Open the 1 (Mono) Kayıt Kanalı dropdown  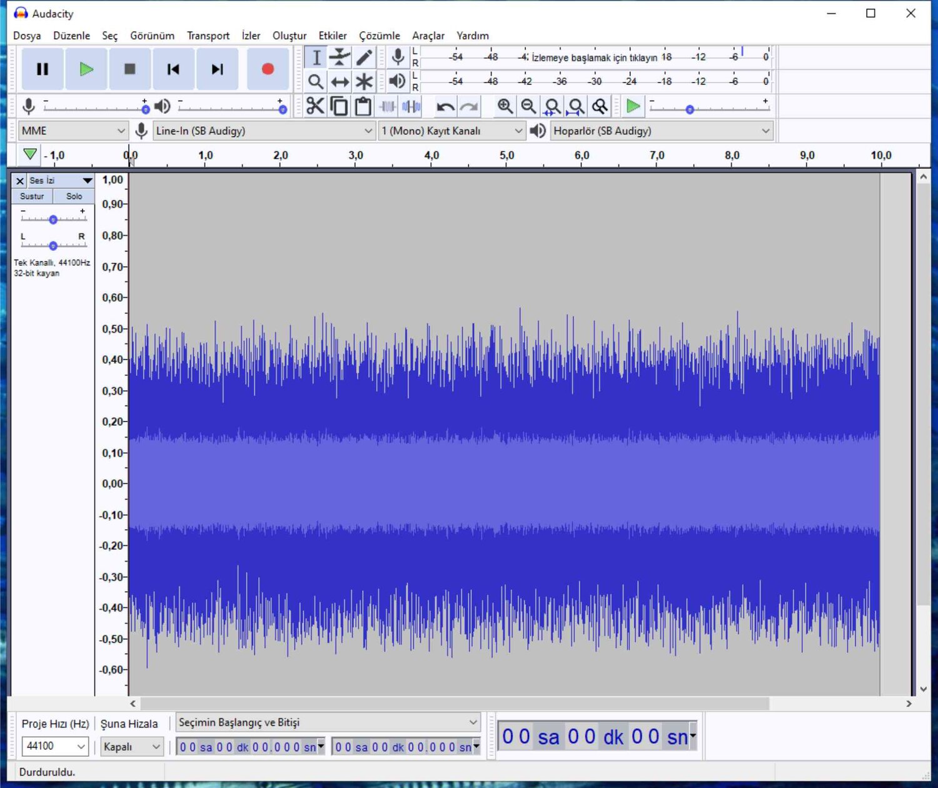451,131
